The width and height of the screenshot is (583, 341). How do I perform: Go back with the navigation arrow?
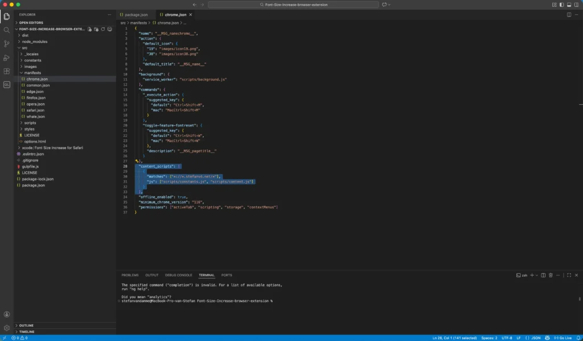tap(195, 5)
